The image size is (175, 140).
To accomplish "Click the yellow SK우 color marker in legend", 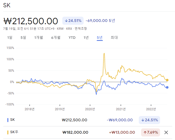I will (x=8, y=132).
